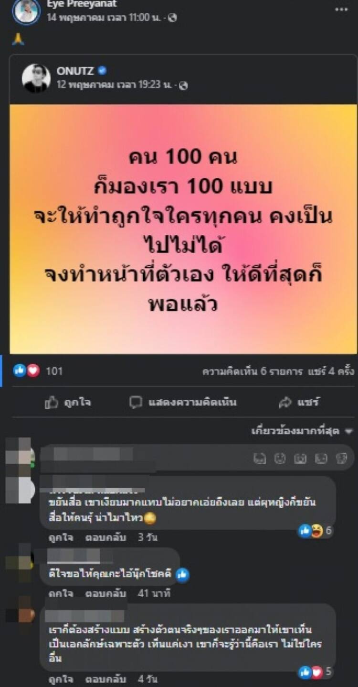Click Eye Preeyanat's profile picture
Screen dimensions: 358x687
click(26, 11)
